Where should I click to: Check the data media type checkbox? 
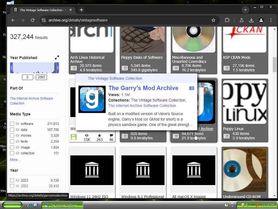(x=12, y=130)
